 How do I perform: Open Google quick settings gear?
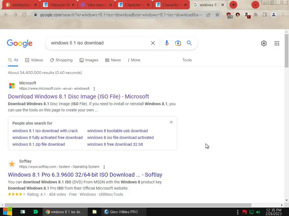(x=264, y=43)
